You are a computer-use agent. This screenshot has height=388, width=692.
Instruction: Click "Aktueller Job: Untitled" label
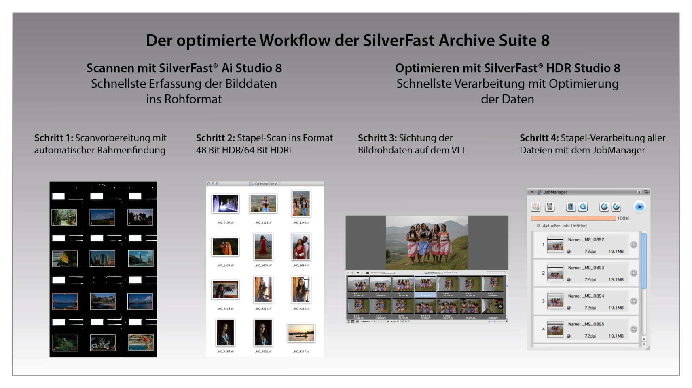pyautogui.click(x=565, y=226)
